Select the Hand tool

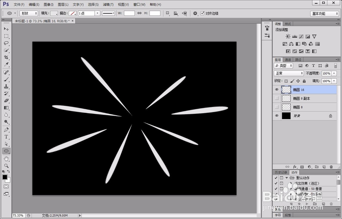tap(6, 158)
